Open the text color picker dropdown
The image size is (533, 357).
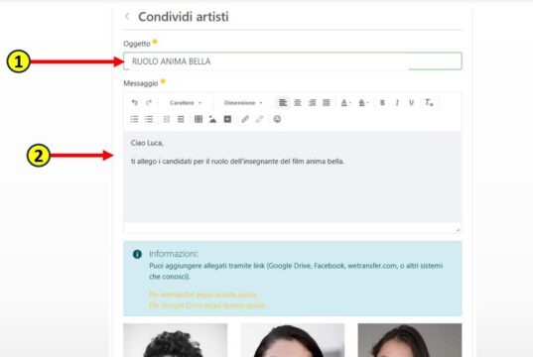tap(346, 102)
